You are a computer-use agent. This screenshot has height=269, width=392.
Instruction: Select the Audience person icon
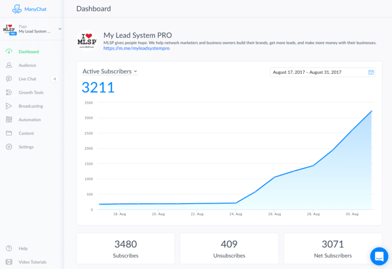point(9,65)
